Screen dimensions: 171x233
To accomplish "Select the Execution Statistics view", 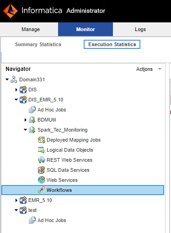I will [112, 44].
